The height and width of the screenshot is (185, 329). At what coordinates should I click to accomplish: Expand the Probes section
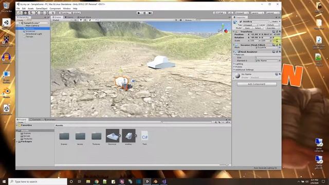tap(234, 67)
